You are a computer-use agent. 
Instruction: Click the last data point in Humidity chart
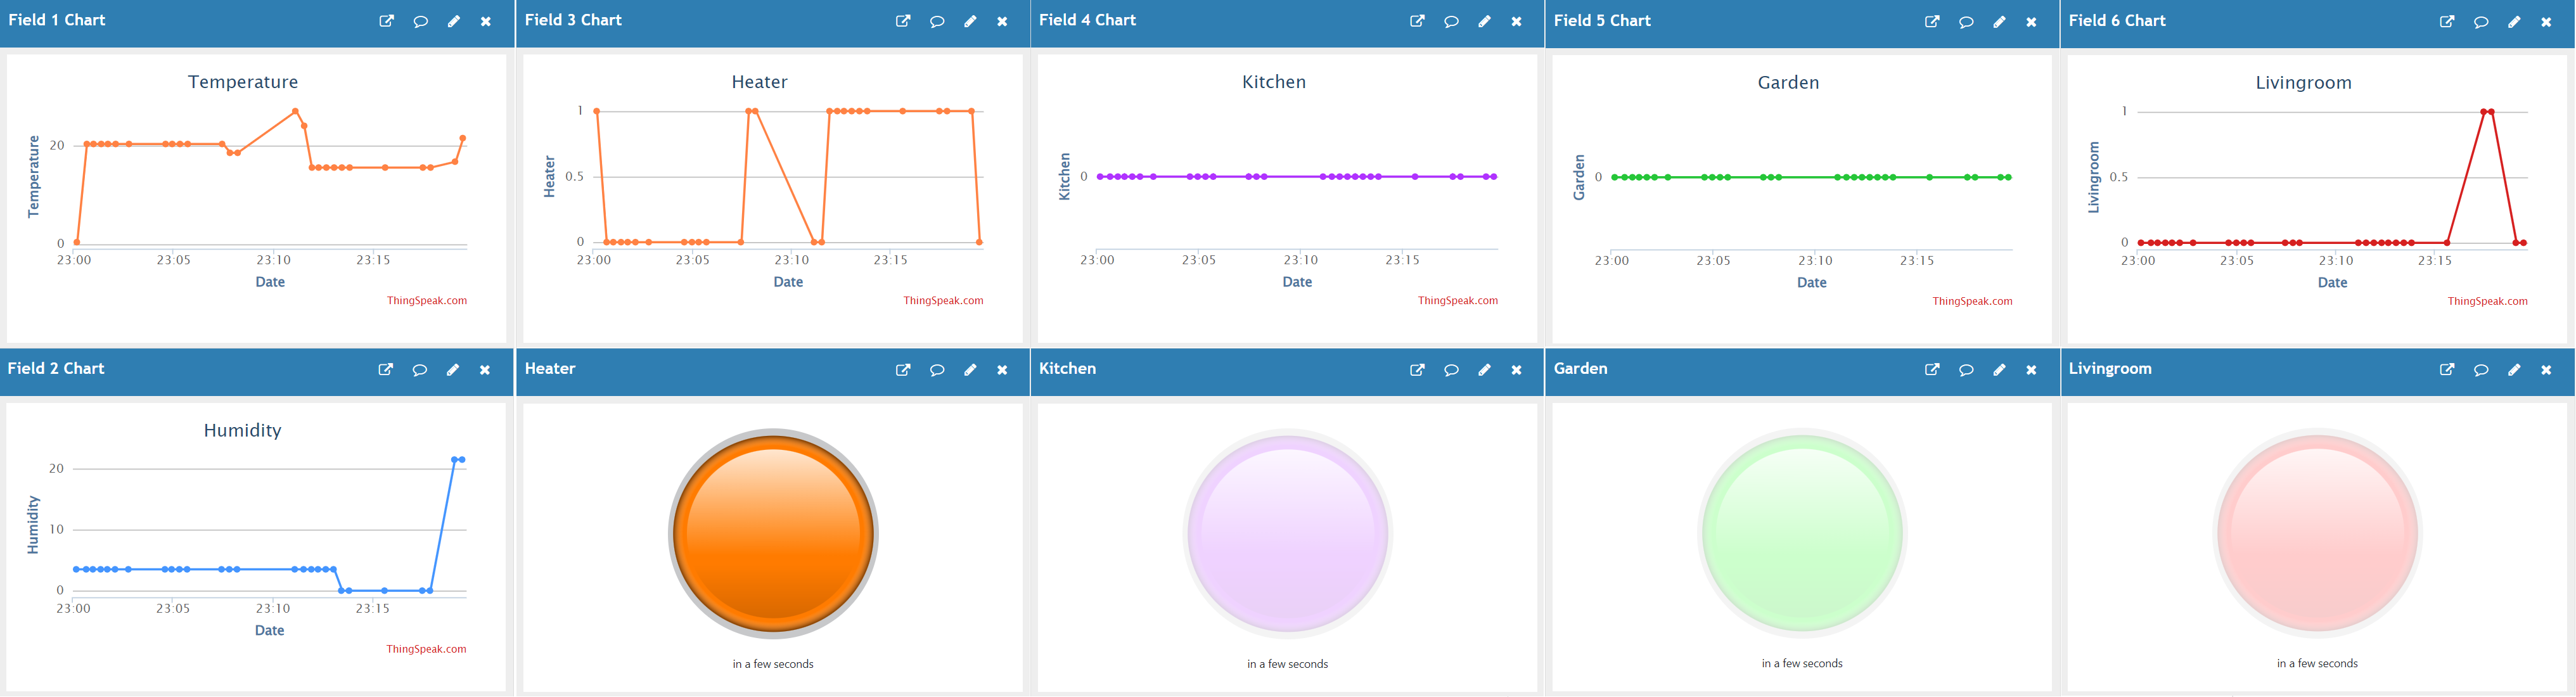pyautogui.click(x=462, y=460)
